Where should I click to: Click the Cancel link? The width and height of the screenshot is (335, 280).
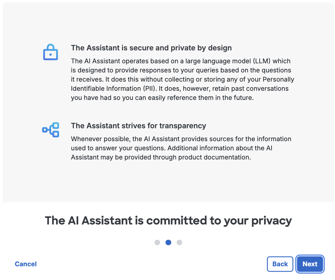tap(26, 264)
